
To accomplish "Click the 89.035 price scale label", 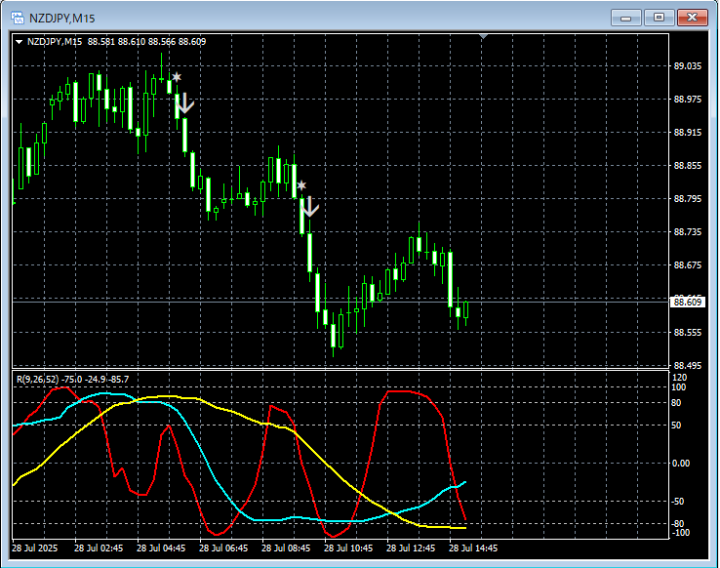I will click(x=688, y=66).
